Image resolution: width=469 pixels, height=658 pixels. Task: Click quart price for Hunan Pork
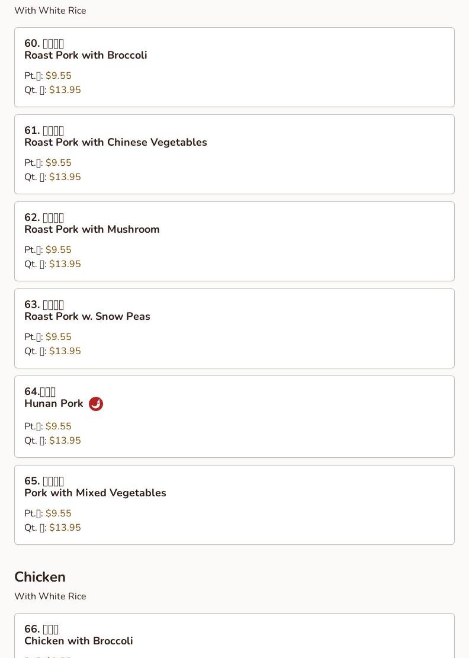(65, 441)
